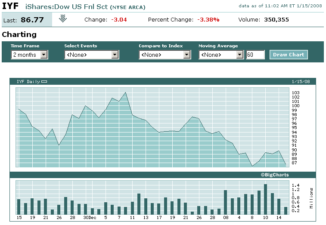The width and height of the screenshot is (326, 225).
Task: Click the BigCharts copyright label
Action: (274, 175)
